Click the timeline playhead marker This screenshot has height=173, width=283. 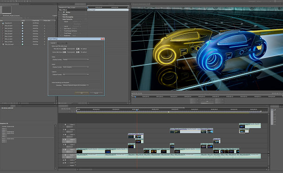tap(137, 109)
